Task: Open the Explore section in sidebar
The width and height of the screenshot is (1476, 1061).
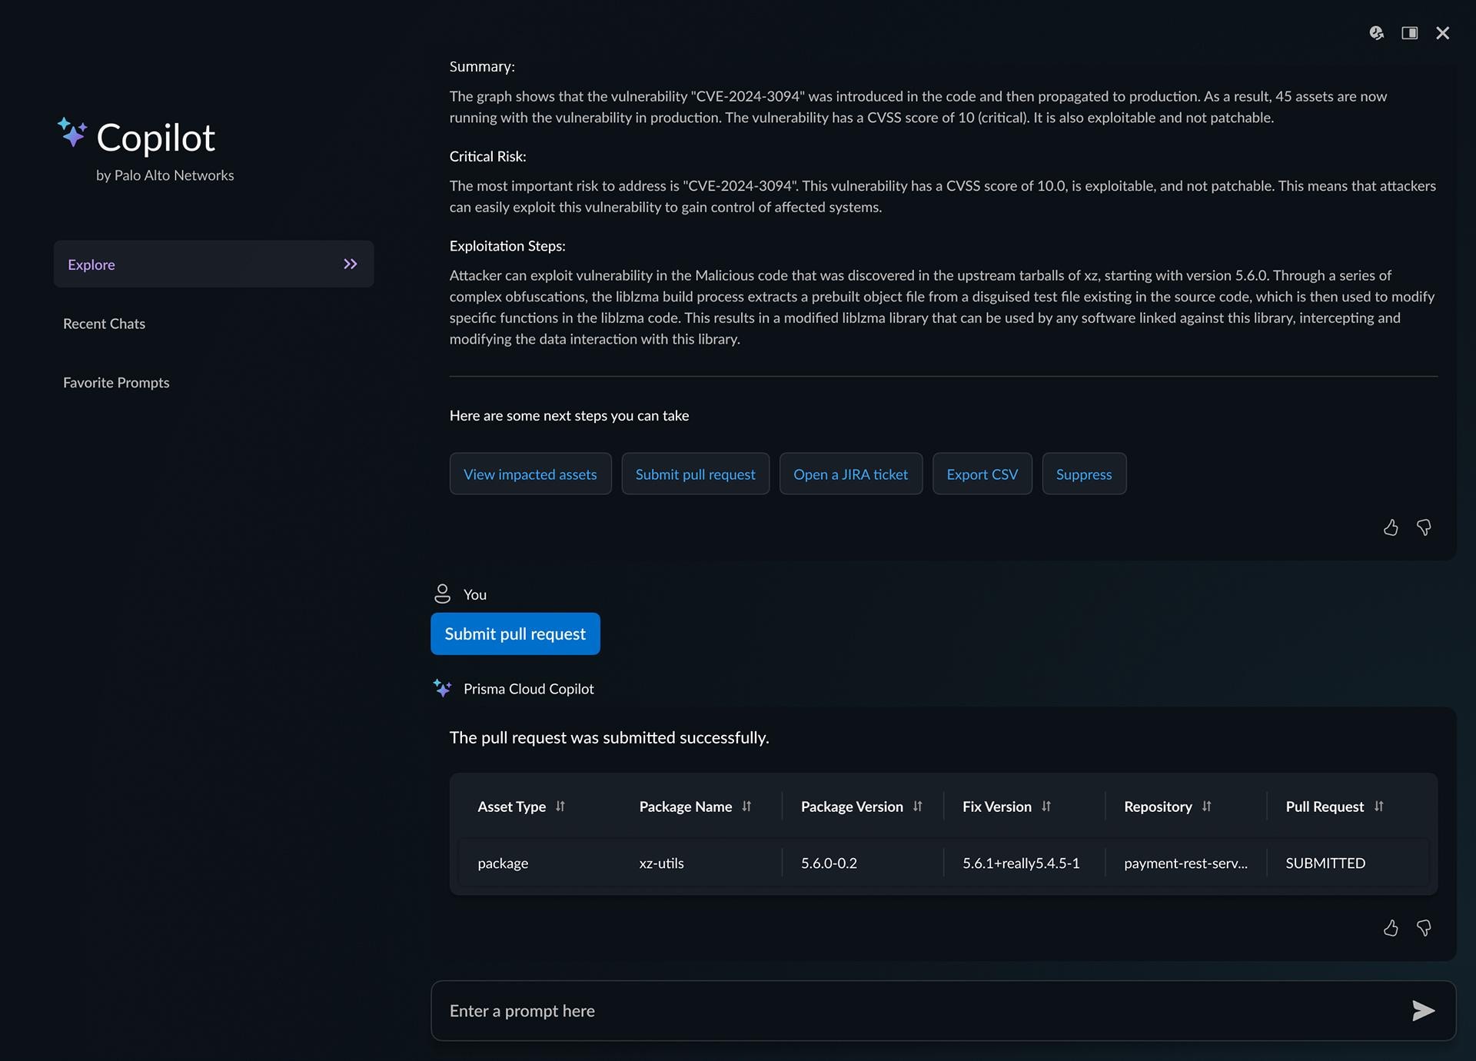Action: click(212, 264)
